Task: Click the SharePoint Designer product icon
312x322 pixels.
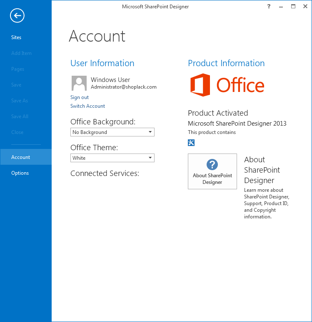Action: coord(191,143)
